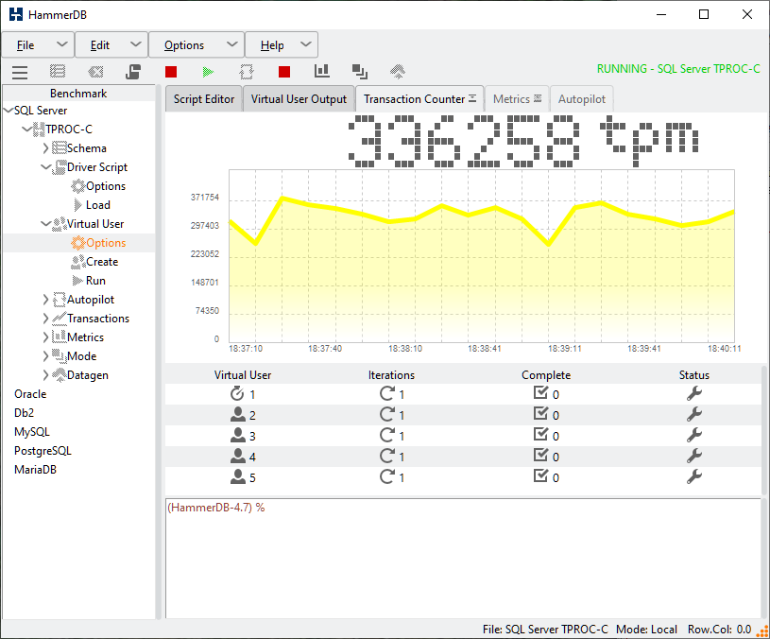Click the iterations cycle icon for user 1
The width and height of the screenshot is (770, 639).
(x=387, y=393)
